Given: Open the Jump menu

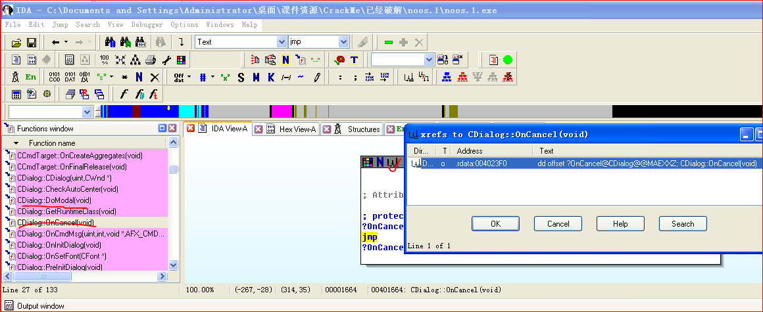Looking at the screenshot, I should pos(61,24).
